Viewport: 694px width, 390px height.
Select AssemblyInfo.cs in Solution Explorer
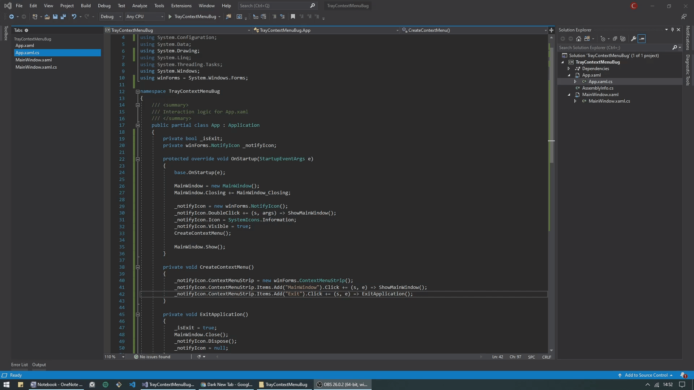coord(597,88)
